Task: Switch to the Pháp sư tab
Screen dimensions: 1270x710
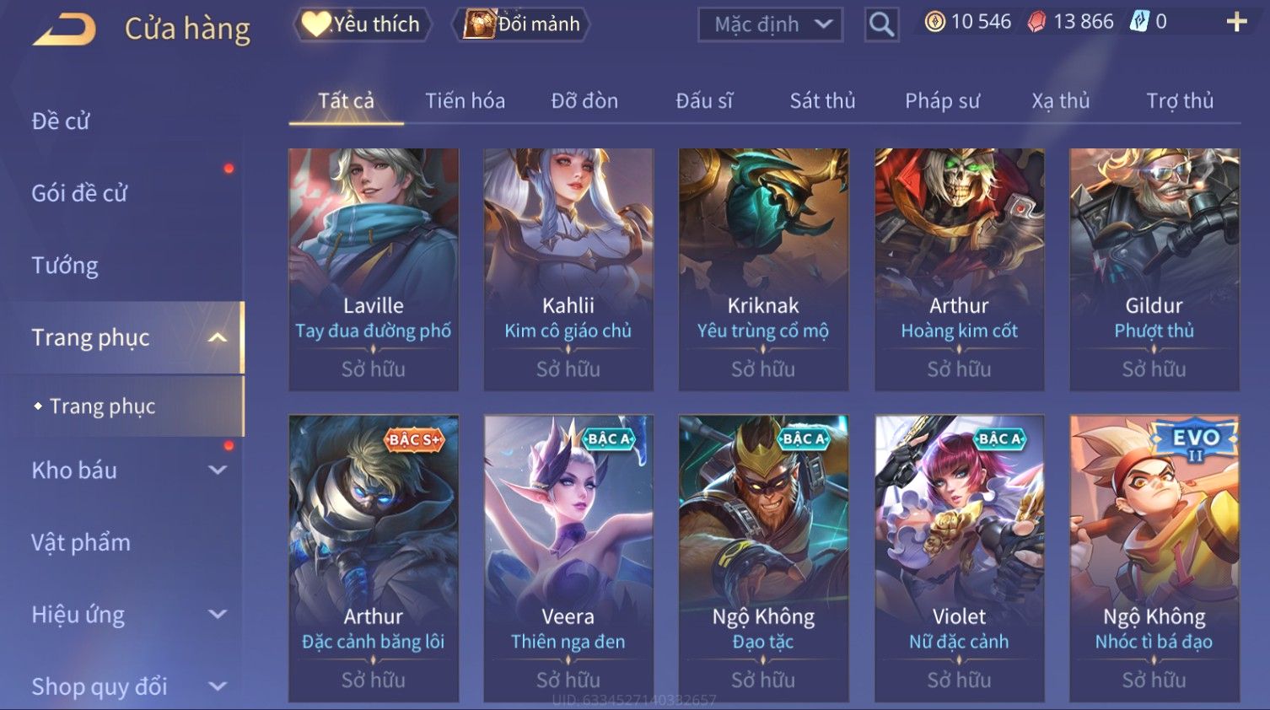Action: [942, 101]
